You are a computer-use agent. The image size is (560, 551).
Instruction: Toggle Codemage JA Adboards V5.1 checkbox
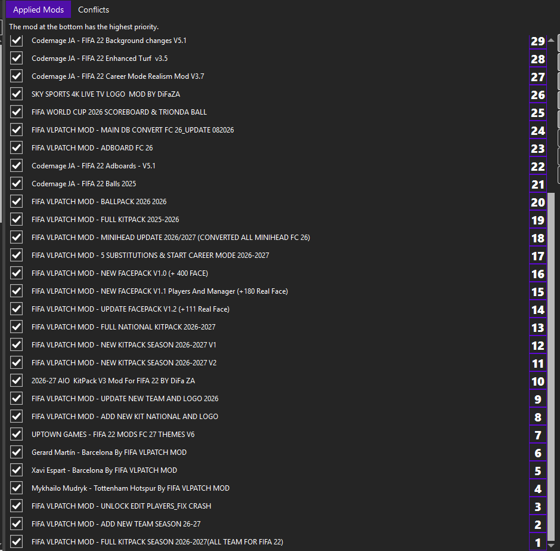(17, 165)
